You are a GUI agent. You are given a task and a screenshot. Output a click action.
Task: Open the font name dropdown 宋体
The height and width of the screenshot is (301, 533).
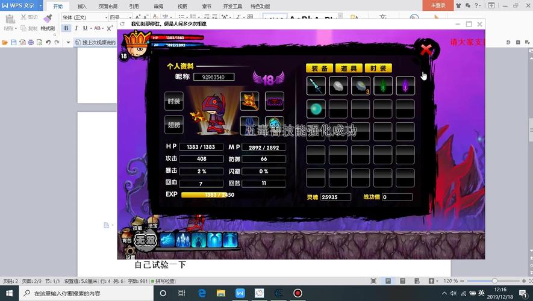[x=107, y=17]
